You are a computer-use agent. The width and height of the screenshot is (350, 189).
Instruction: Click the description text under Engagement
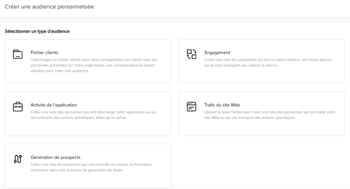(268, 62)
